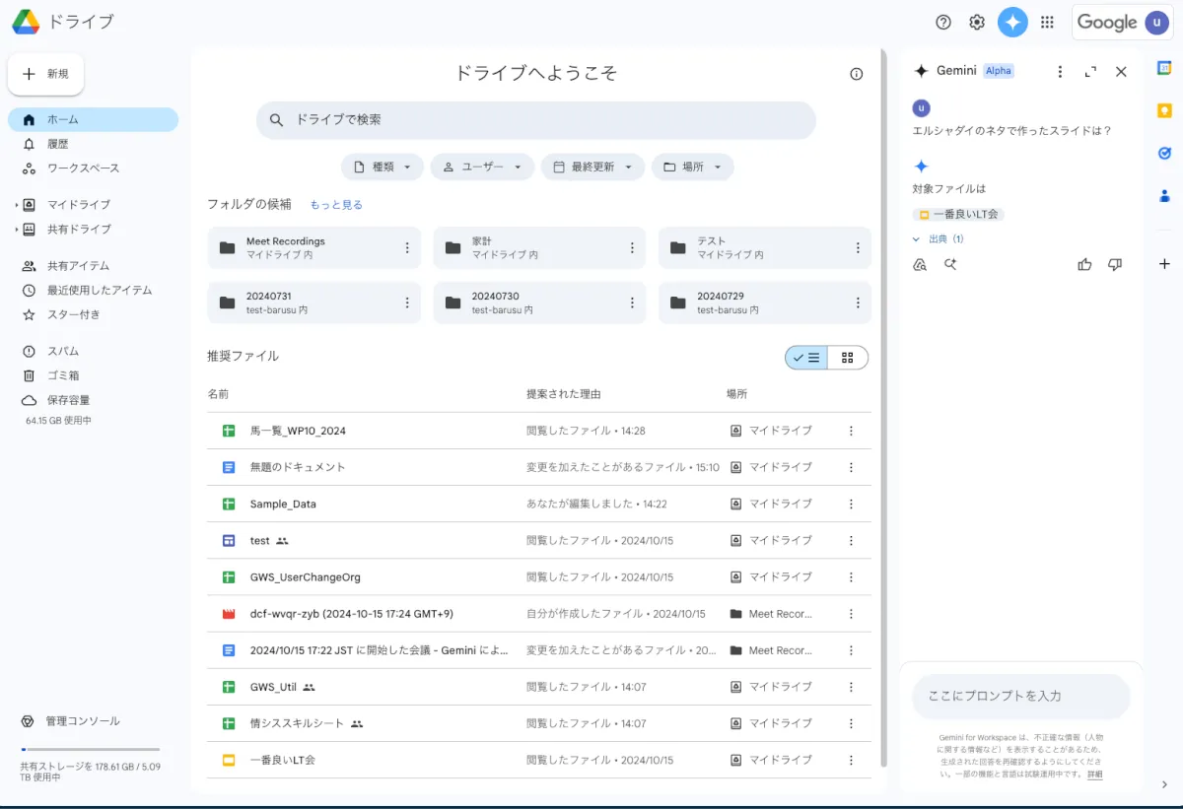Viewport: 1183px width, 809px height.
Task: Click the もっと見る link
Action: (336, 205)
